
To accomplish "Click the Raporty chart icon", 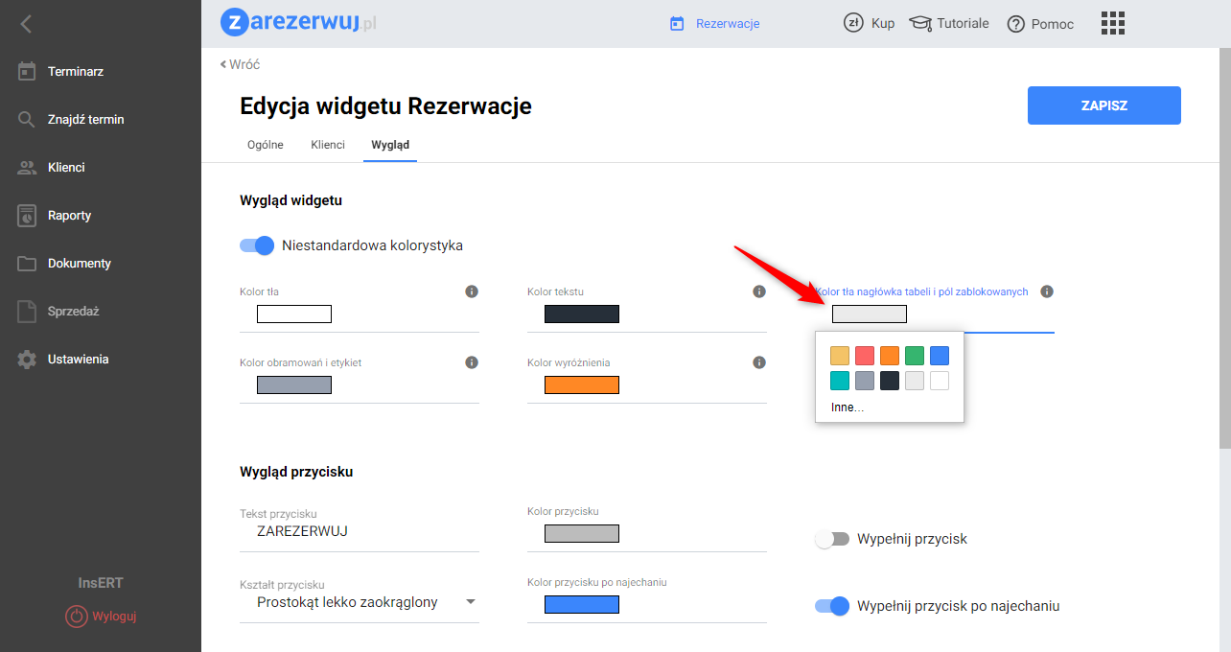I will pos(27,215).
